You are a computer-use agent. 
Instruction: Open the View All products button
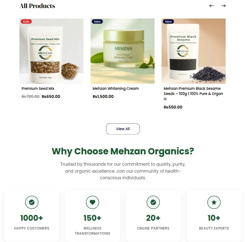click(x=123, y=129)
